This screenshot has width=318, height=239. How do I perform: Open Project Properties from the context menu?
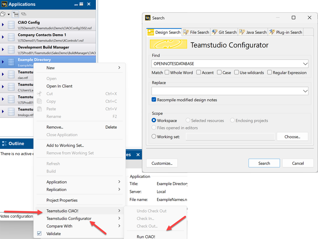tap(62, 200)
